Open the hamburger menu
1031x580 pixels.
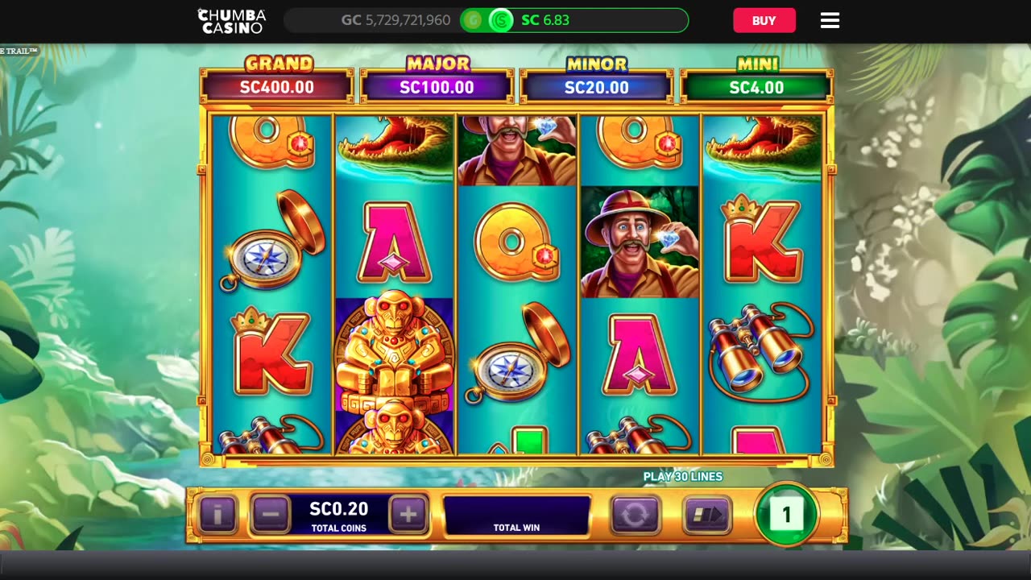coord(830,20)
